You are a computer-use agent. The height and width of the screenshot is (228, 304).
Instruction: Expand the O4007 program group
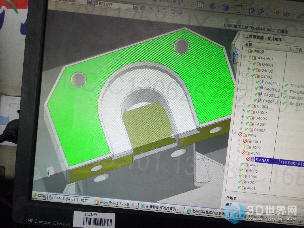click(242, 122)
